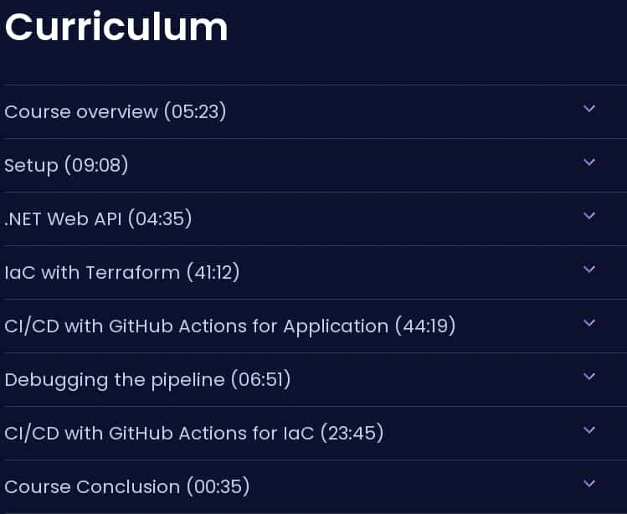Select the IaC with Terraform title
The image size is (627, 514).
122,272
